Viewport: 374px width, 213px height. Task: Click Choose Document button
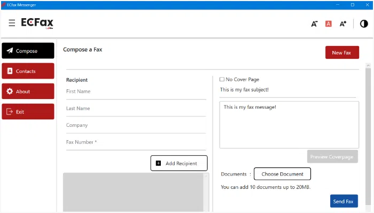point(282,174)
